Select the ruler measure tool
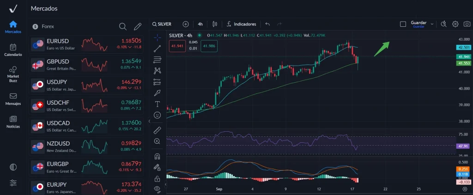 coord(157,130)
